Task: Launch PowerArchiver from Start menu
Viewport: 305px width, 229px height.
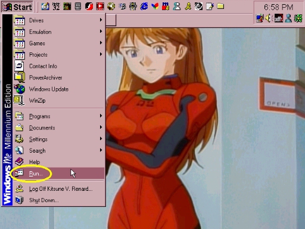Action: (59, 78)
